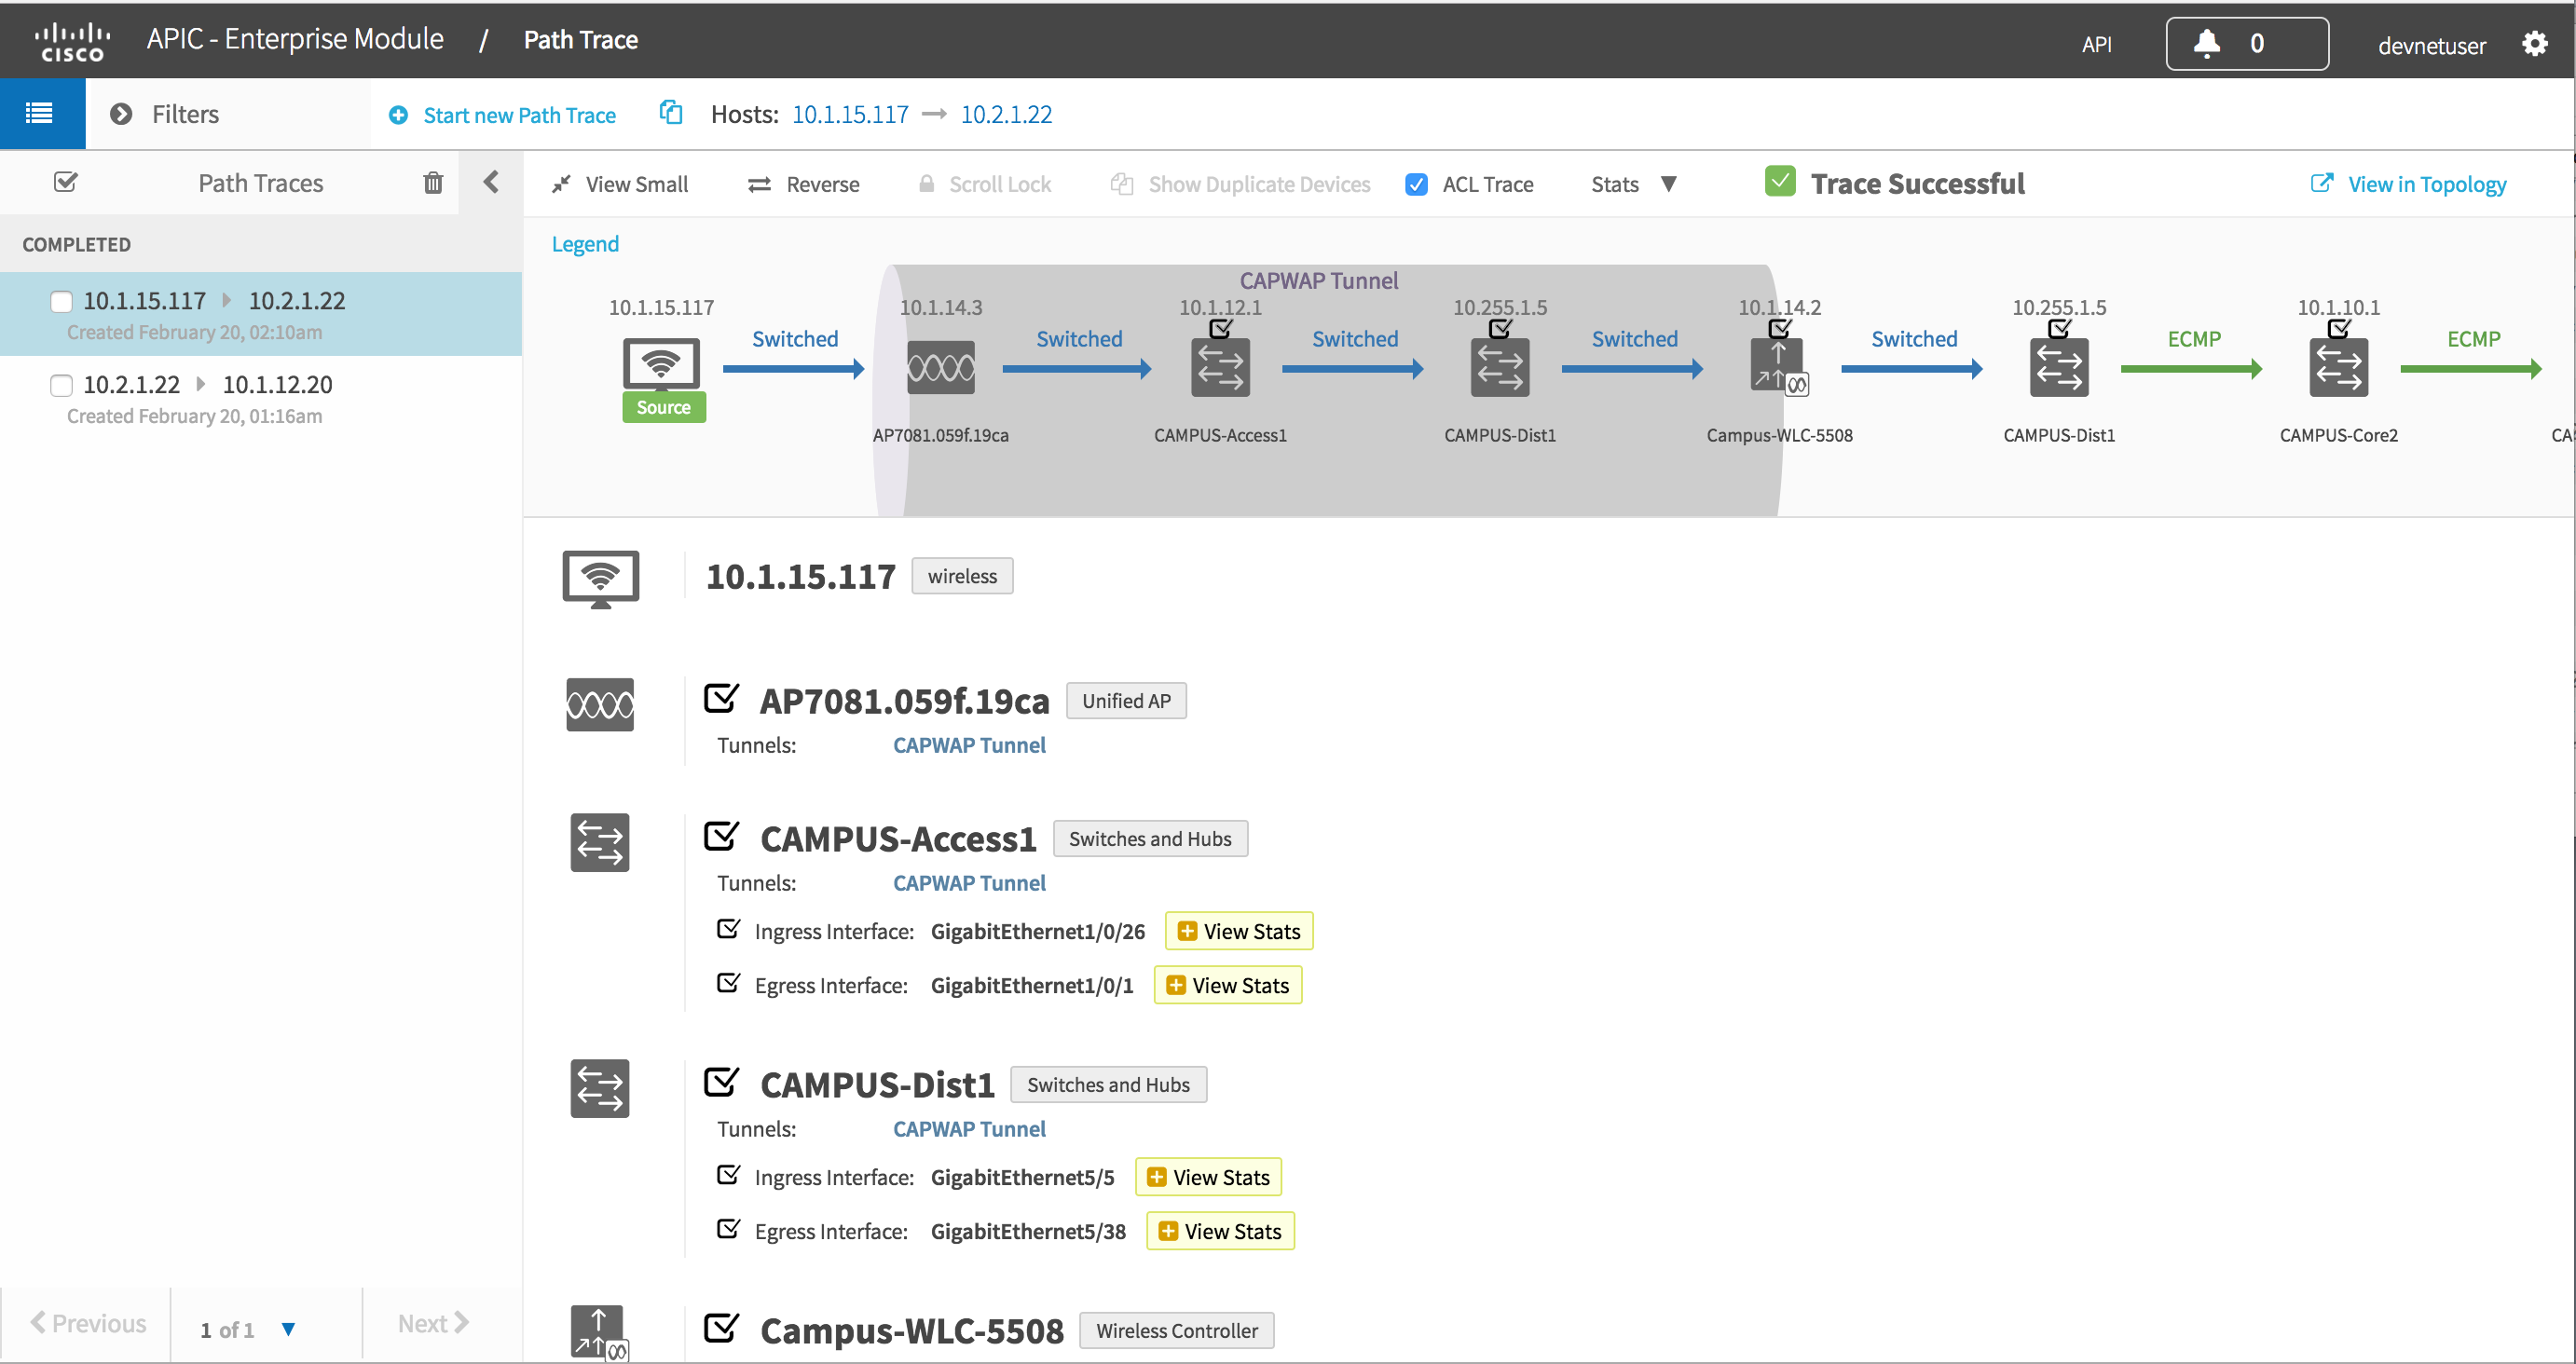
Task: Toggle Show Duplicate Devices option
Action: point(1240,184)
